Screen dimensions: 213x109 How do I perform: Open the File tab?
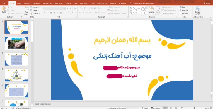4,3
